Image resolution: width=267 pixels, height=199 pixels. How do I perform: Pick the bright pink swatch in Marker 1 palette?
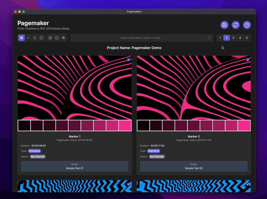pos(125,126)
